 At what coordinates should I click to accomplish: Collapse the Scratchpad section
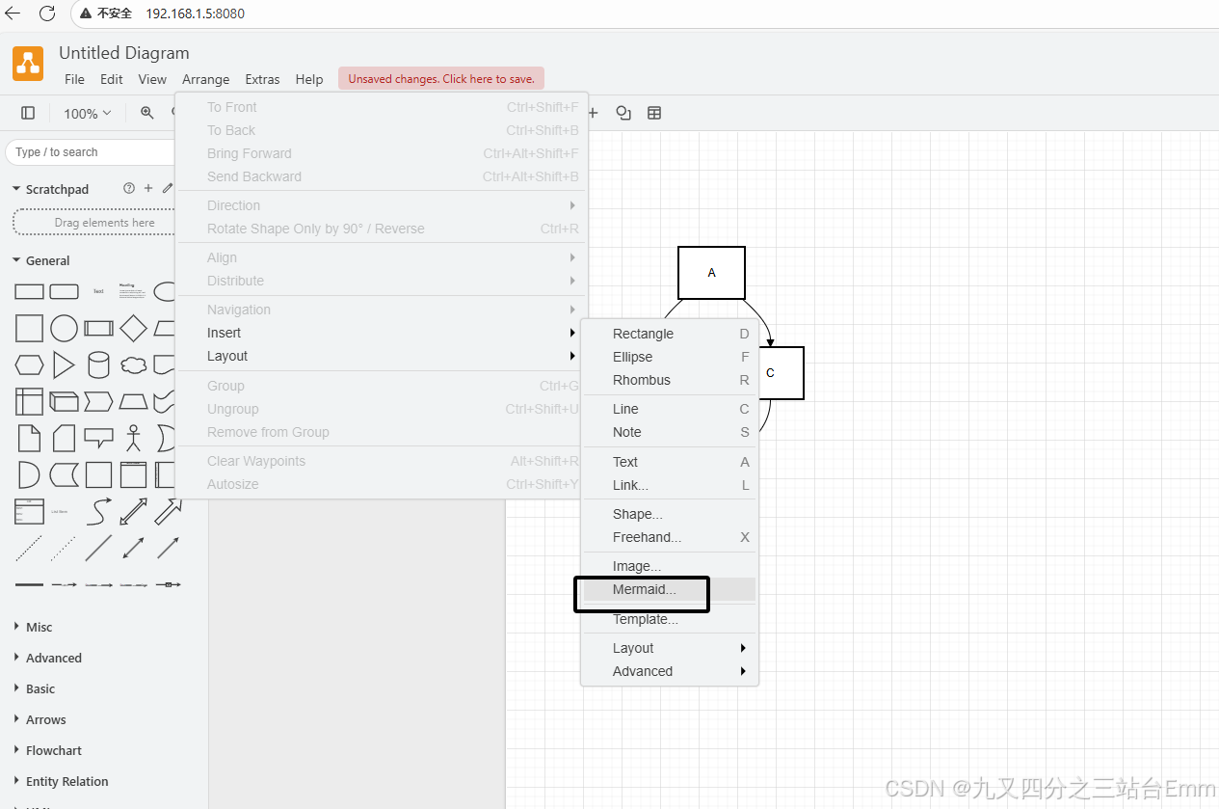[x=50, y=189]
